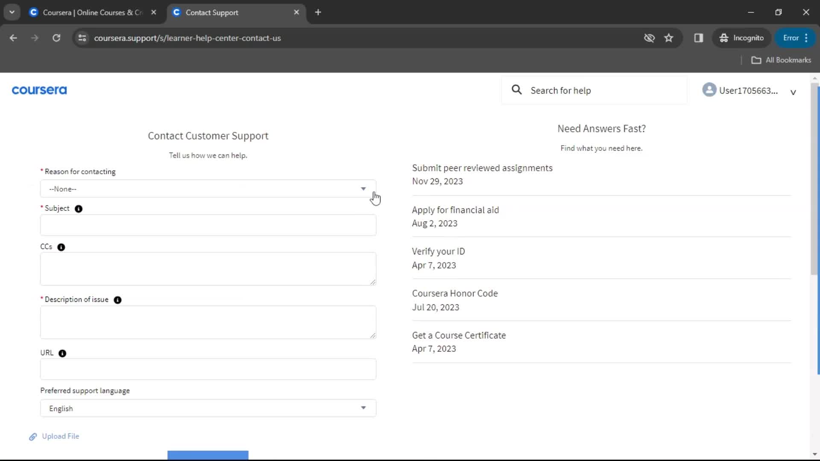Click the search magnifier icon
Screen dimensions: 820x461
(516, 90)
